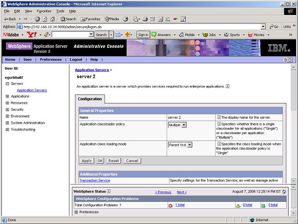Screen dimensions: 298x224
Task: Click the green information icon in status row
Action: [263, 206]
